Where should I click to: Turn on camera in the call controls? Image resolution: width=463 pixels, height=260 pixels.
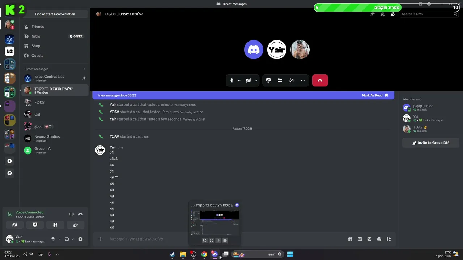click(x=248, y=81)
